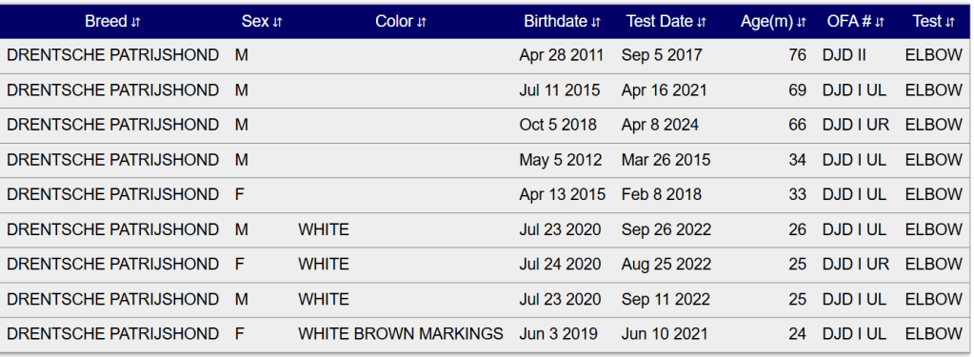Click female dog row born Apr 13 2015
This screenshot has width=974, height=357.
486,195
